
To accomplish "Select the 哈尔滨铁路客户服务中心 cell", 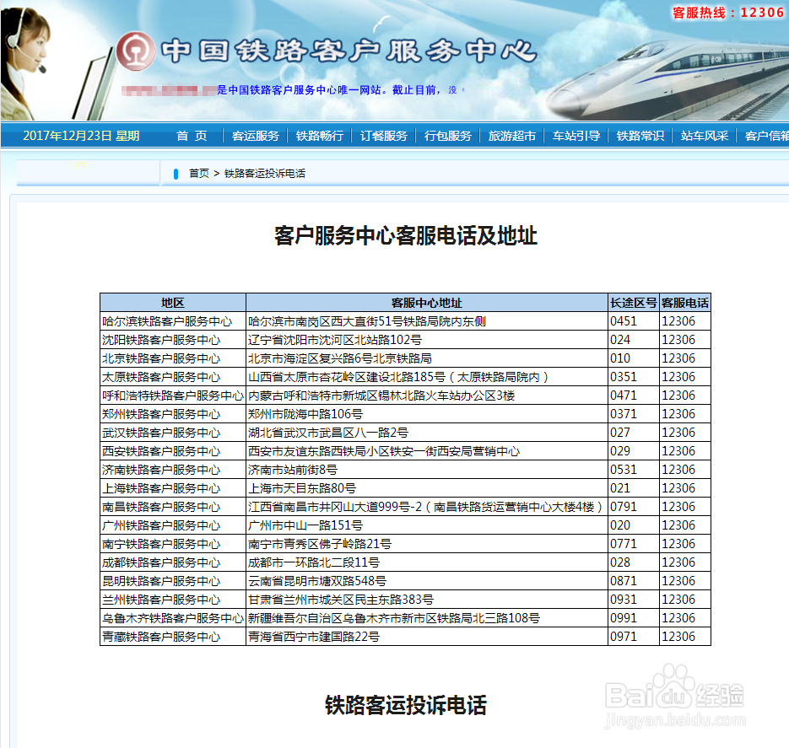I will [x=173, y=321].
